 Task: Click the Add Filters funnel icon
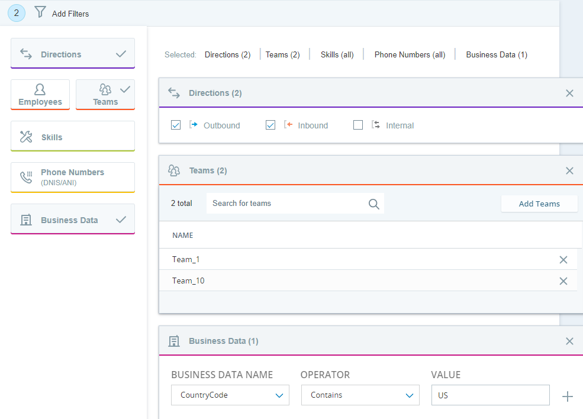(40, 12)
